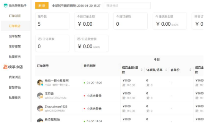Click the 今日订单金额 card
The width and height of the screenshot is (208, 127).
91,21
